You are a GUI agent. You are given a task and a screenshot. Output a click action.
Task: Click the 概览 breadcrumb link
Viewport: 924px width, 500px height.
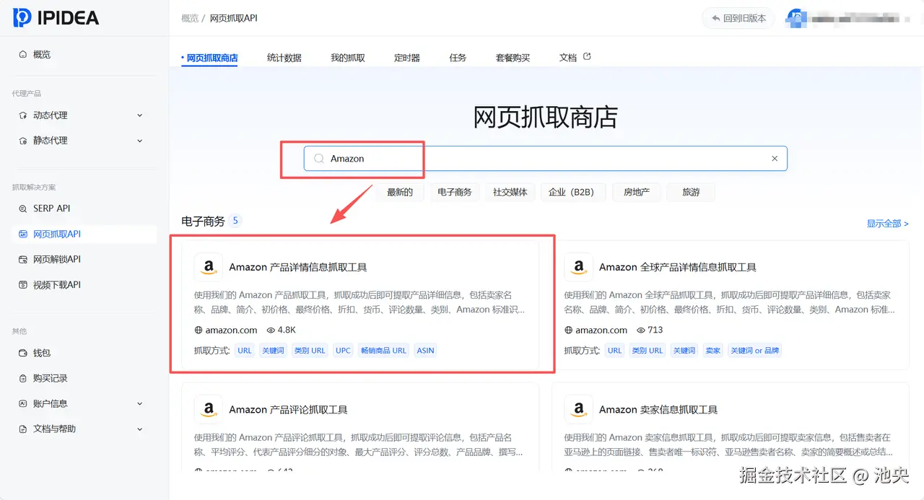point(190,18)
